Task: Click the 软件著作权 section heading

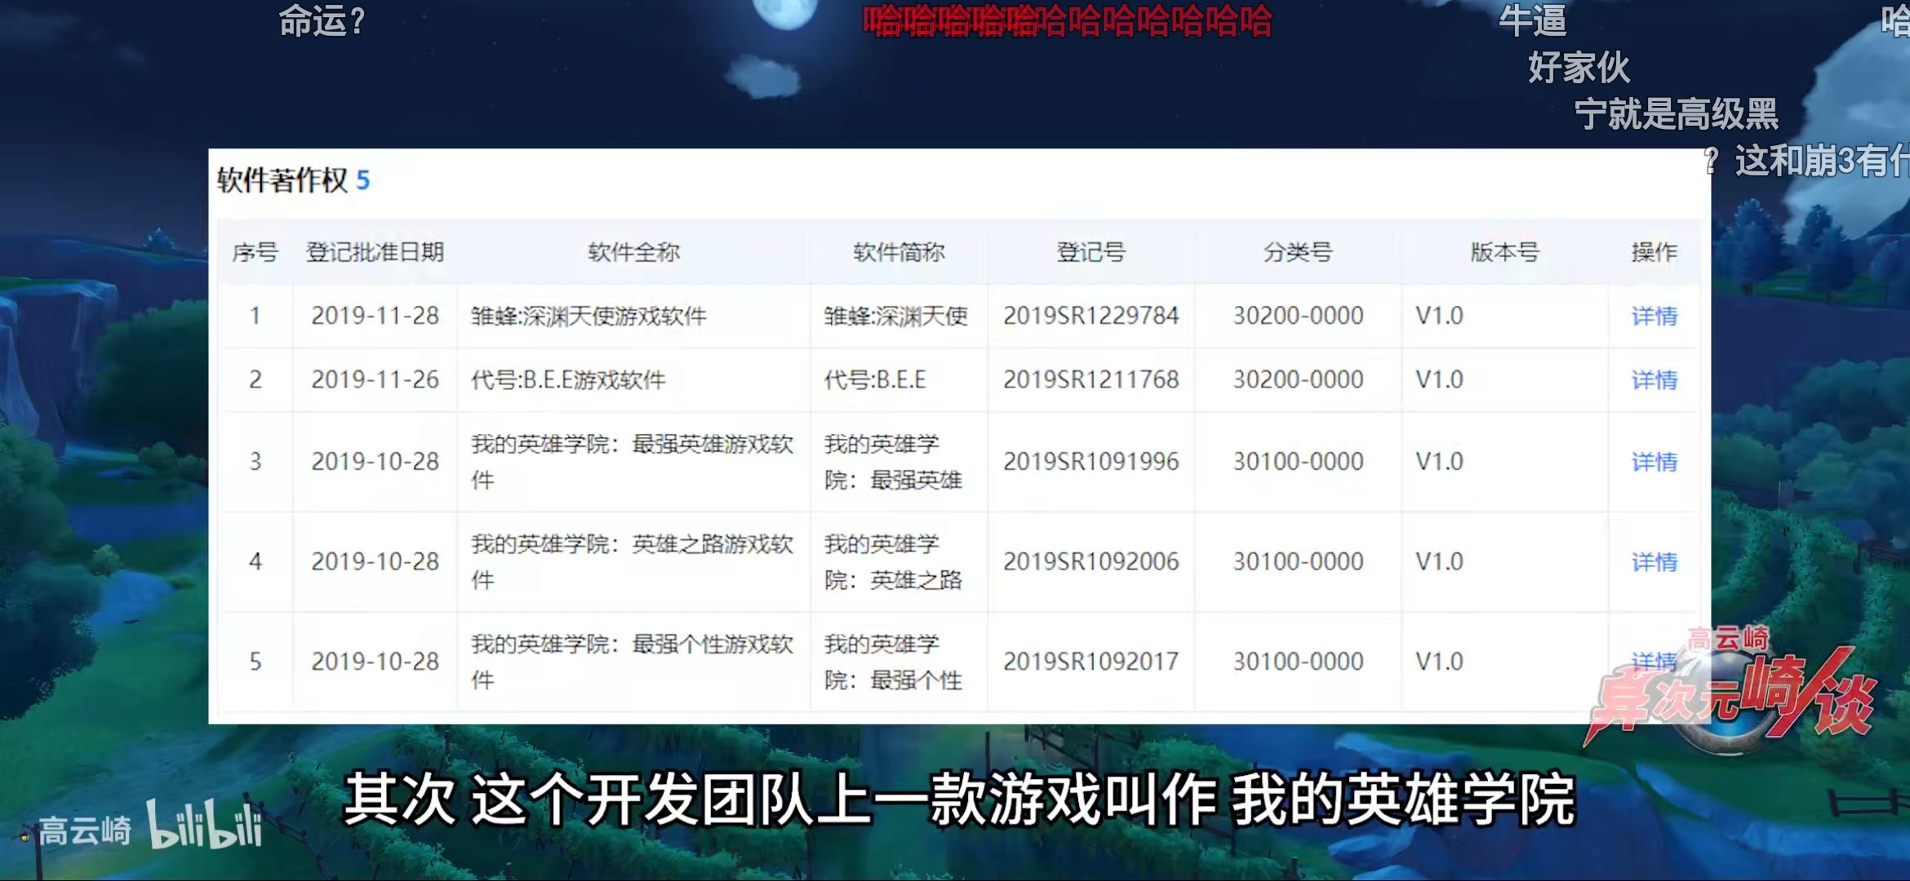Action: (282, 180)
